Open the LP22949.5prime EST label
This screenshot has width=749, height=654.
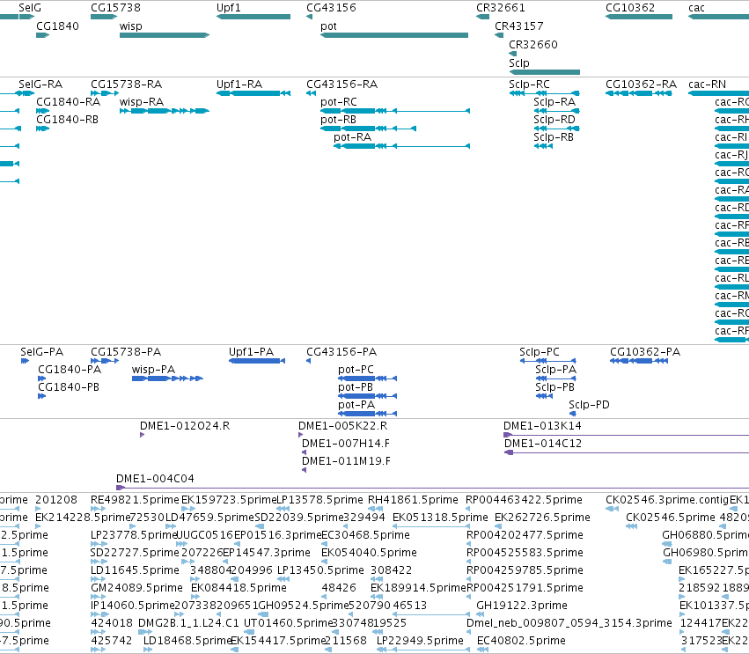pyautogui.click(x=421, y=641)
